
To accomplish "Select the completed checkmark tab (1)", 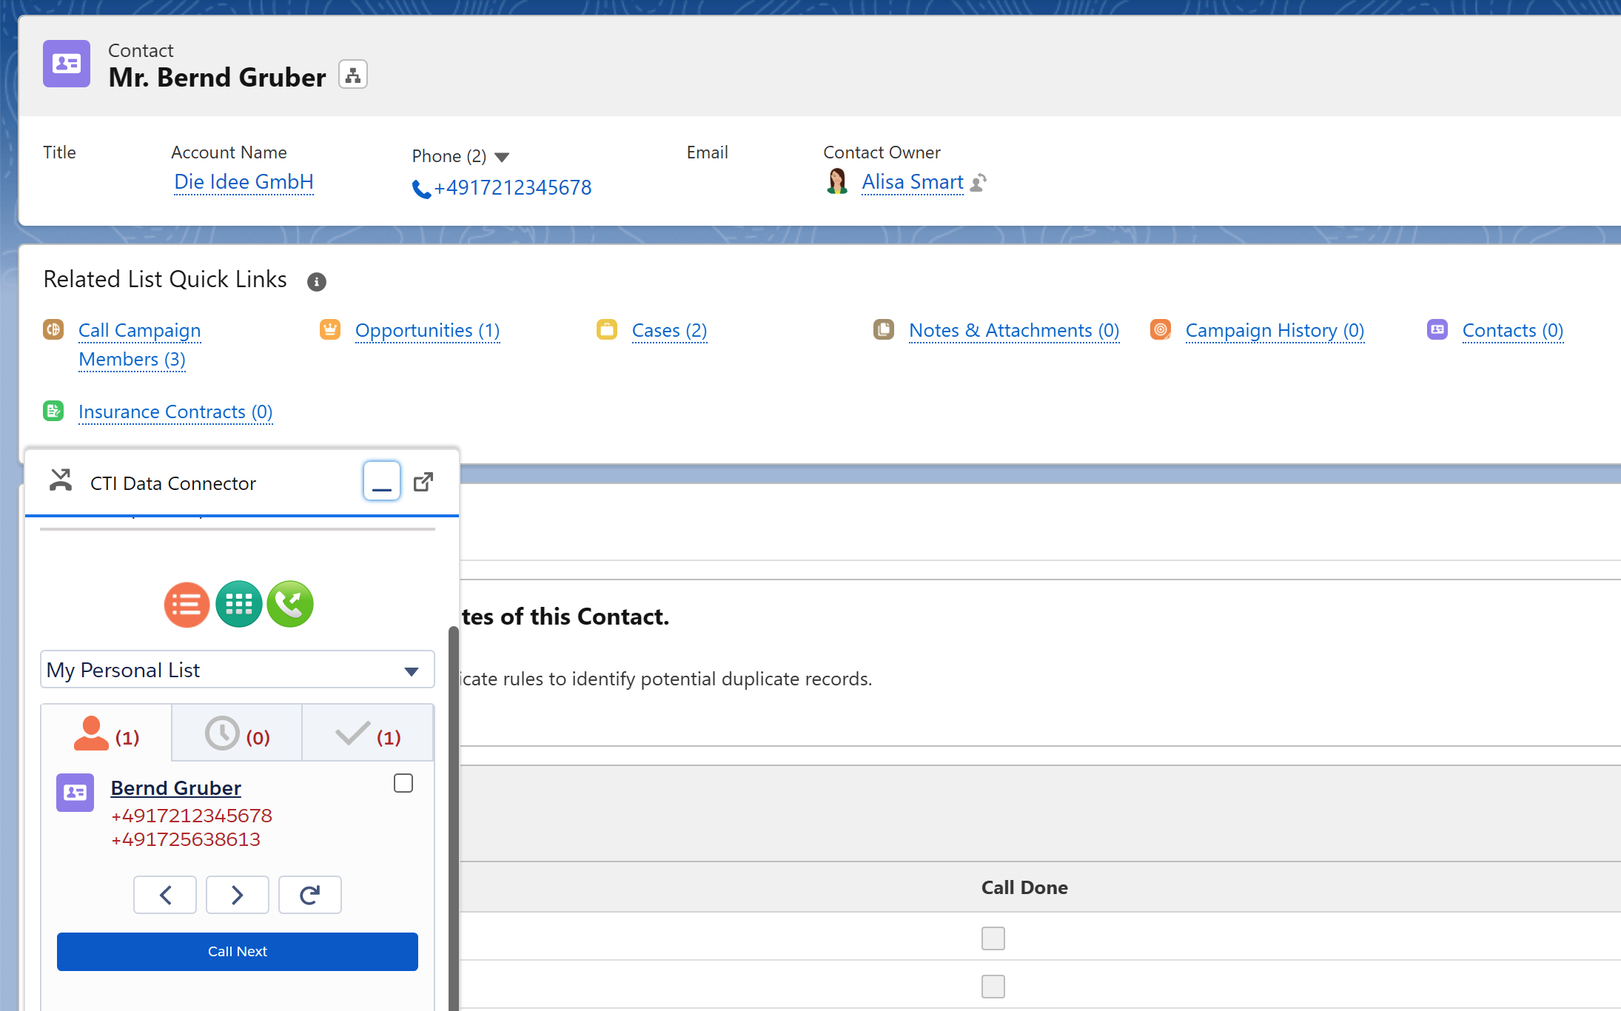I will point(368,733).
